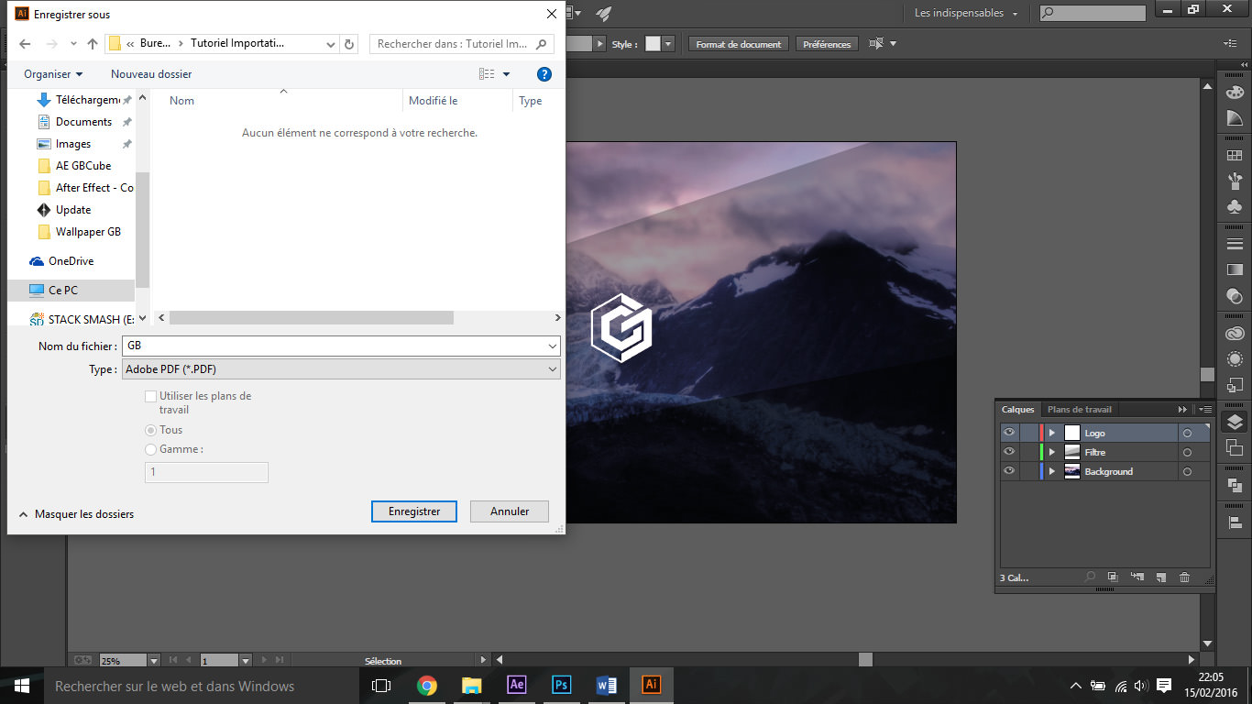Open the Gradient panel icon

1235,269
